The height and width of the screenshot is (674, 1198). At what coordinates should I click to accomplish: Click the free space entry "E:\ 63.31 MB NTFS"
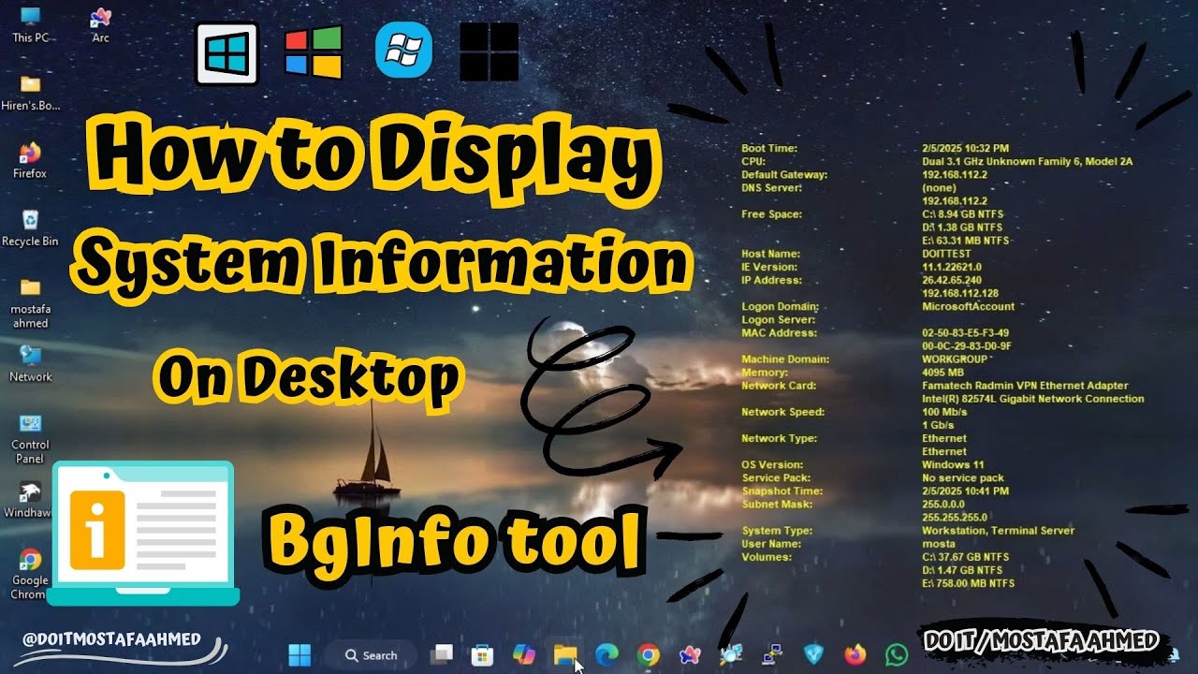(966, 241)
